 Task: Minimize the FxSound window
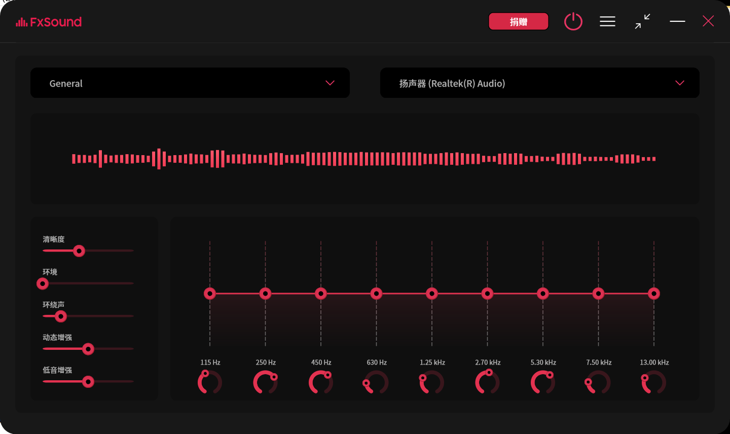pos(677,21)
